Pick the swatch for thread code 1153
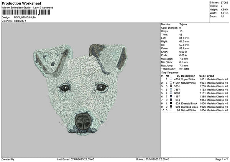This screenshot has height=162, width=230. (171, 89)
